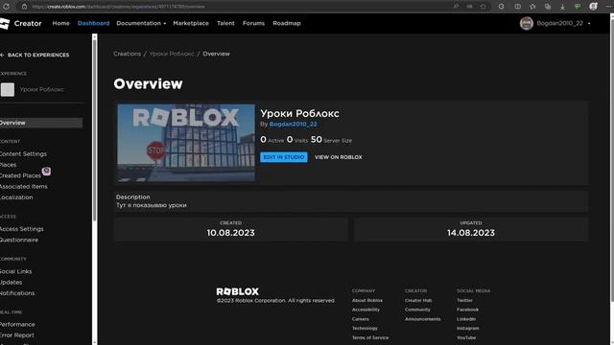This screenshot has width=614, height=345.
Task: Open Announcements footer link
Action: click(422, 319)
